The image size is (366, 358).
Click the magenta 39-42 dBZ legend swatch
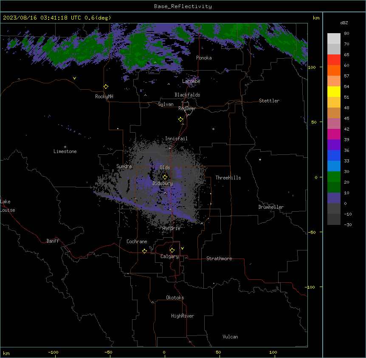click(x=334, y=134)
